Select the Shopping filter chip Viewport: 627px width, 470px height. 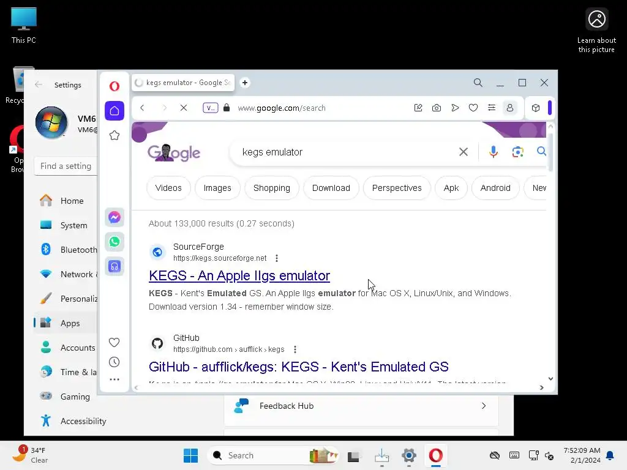(272, 188)
